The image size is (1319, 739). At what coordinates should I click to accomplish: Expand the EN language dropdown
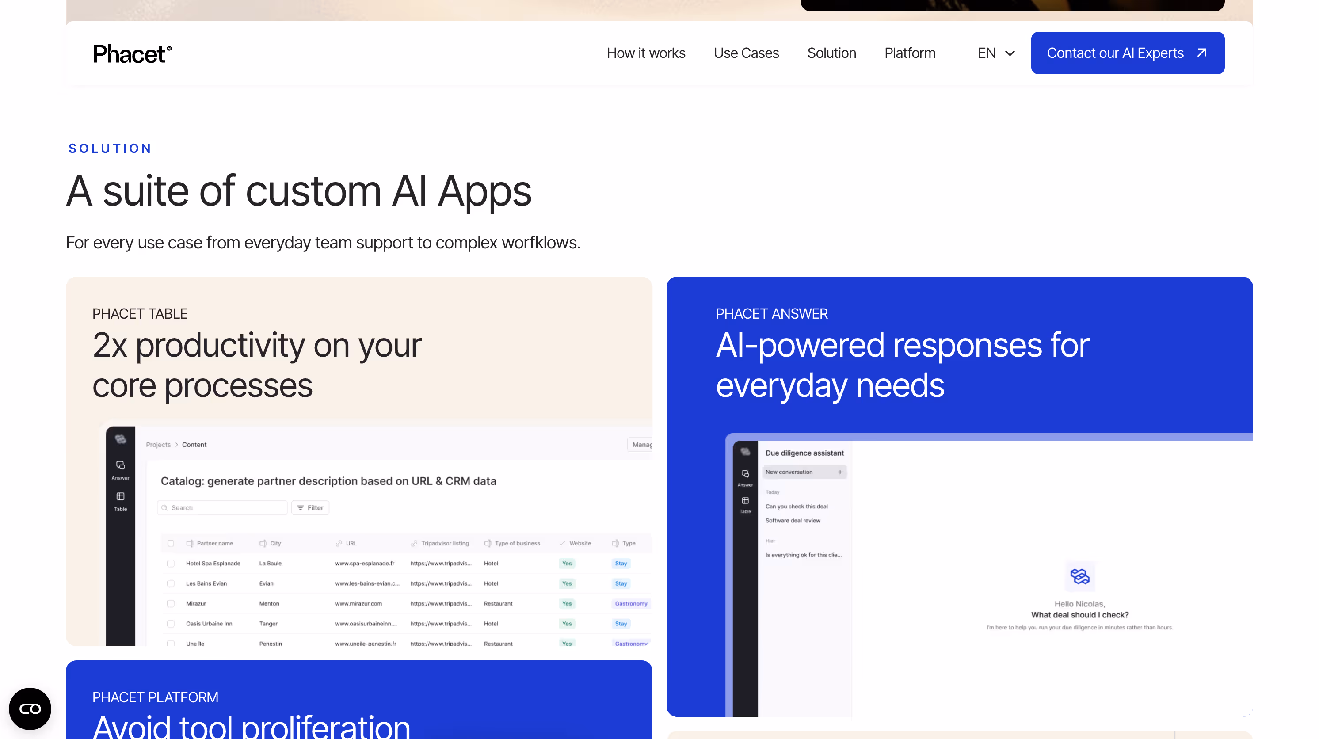click(x=996, y=53)
